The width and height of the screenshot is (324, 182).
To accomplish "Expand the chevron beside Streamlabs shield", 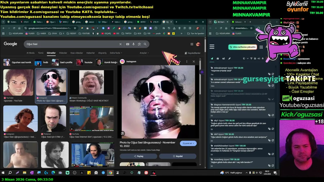I will pyautogui.click(x=247, y=59).
